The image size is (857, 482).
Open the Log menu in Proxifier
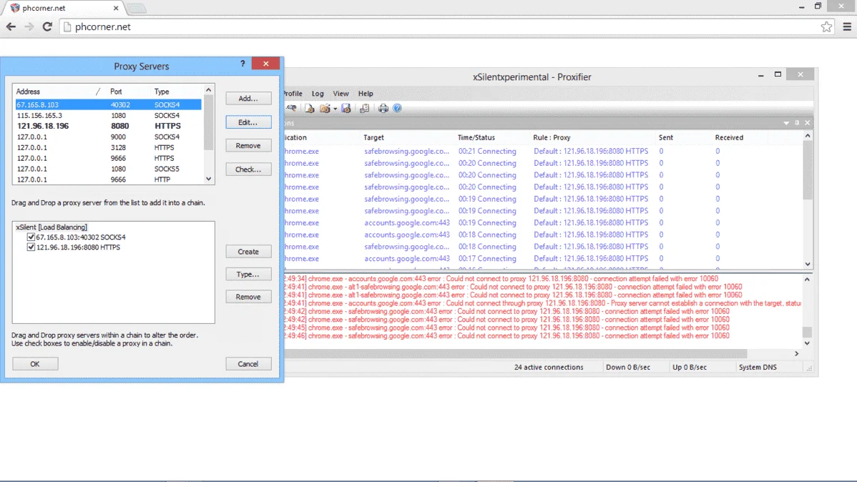pyautogui.click(x=318, y=94)
